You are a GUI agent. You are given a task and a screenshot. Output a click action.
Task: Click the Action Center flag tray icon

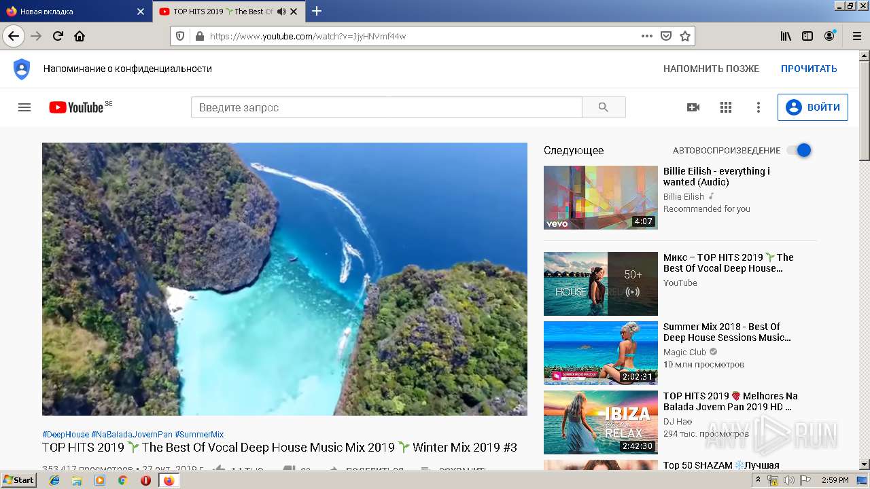coord(805,480)
